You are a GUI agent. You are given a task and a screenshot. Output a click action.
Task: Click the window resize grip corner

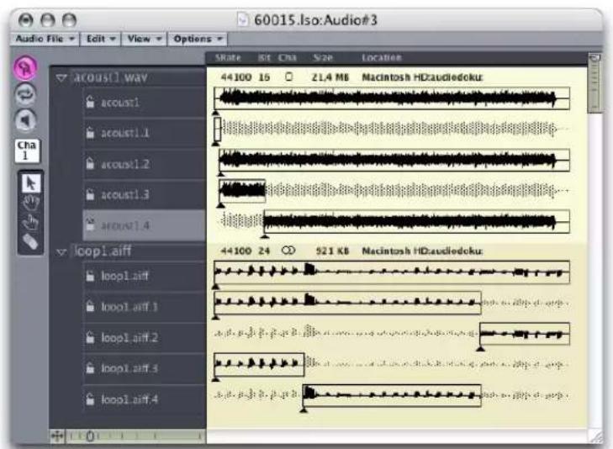pos(595,436)
